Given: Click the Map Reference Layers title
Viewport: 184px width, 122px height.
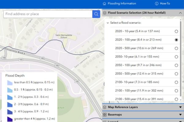Looking at the screenshot, I should pos(123,107).
